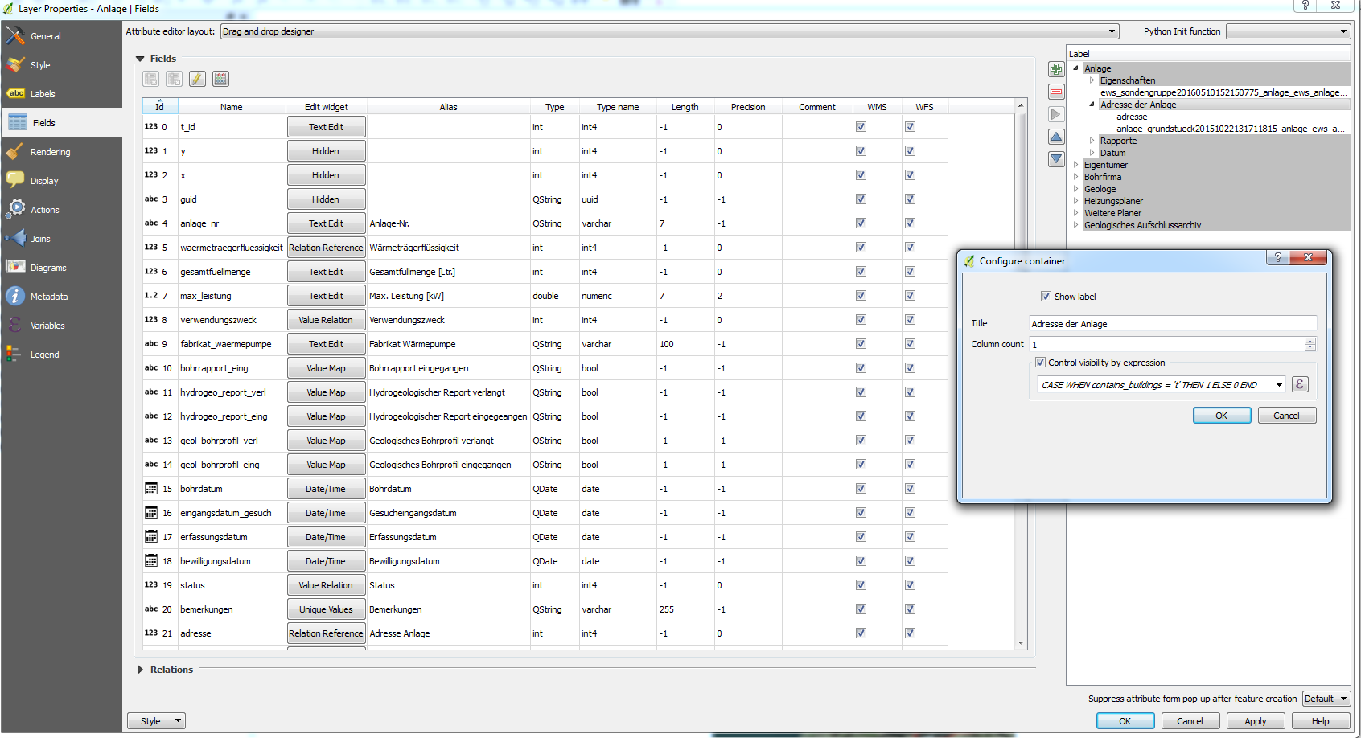The width and height of the screenshot is (1361, 738).
Task: Open Suppress form pop-up Default dropdown
Action: pyautogui.click(x=1326, y=699)
